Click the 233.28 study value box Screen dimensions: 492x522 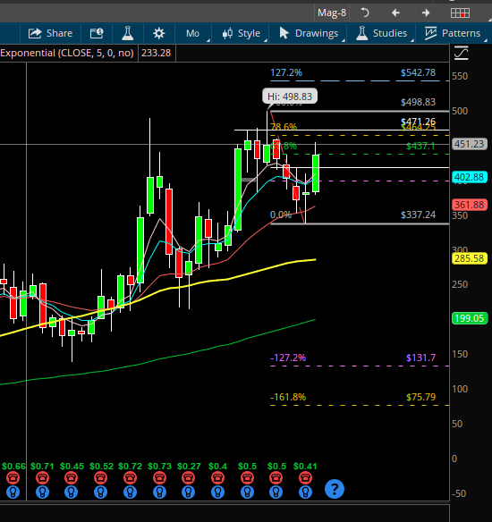157,53
